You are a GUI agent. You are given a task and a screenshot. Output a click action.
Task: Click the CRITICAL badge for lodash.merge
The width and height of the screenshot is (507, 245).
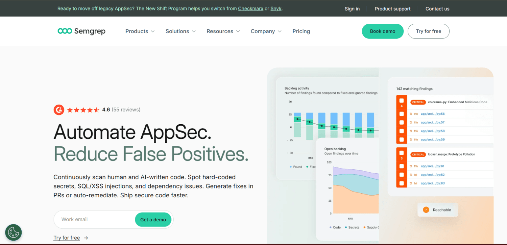pos(418,154)
